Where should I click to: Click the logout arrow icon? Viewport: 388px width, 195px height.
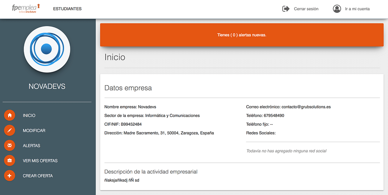286,9
